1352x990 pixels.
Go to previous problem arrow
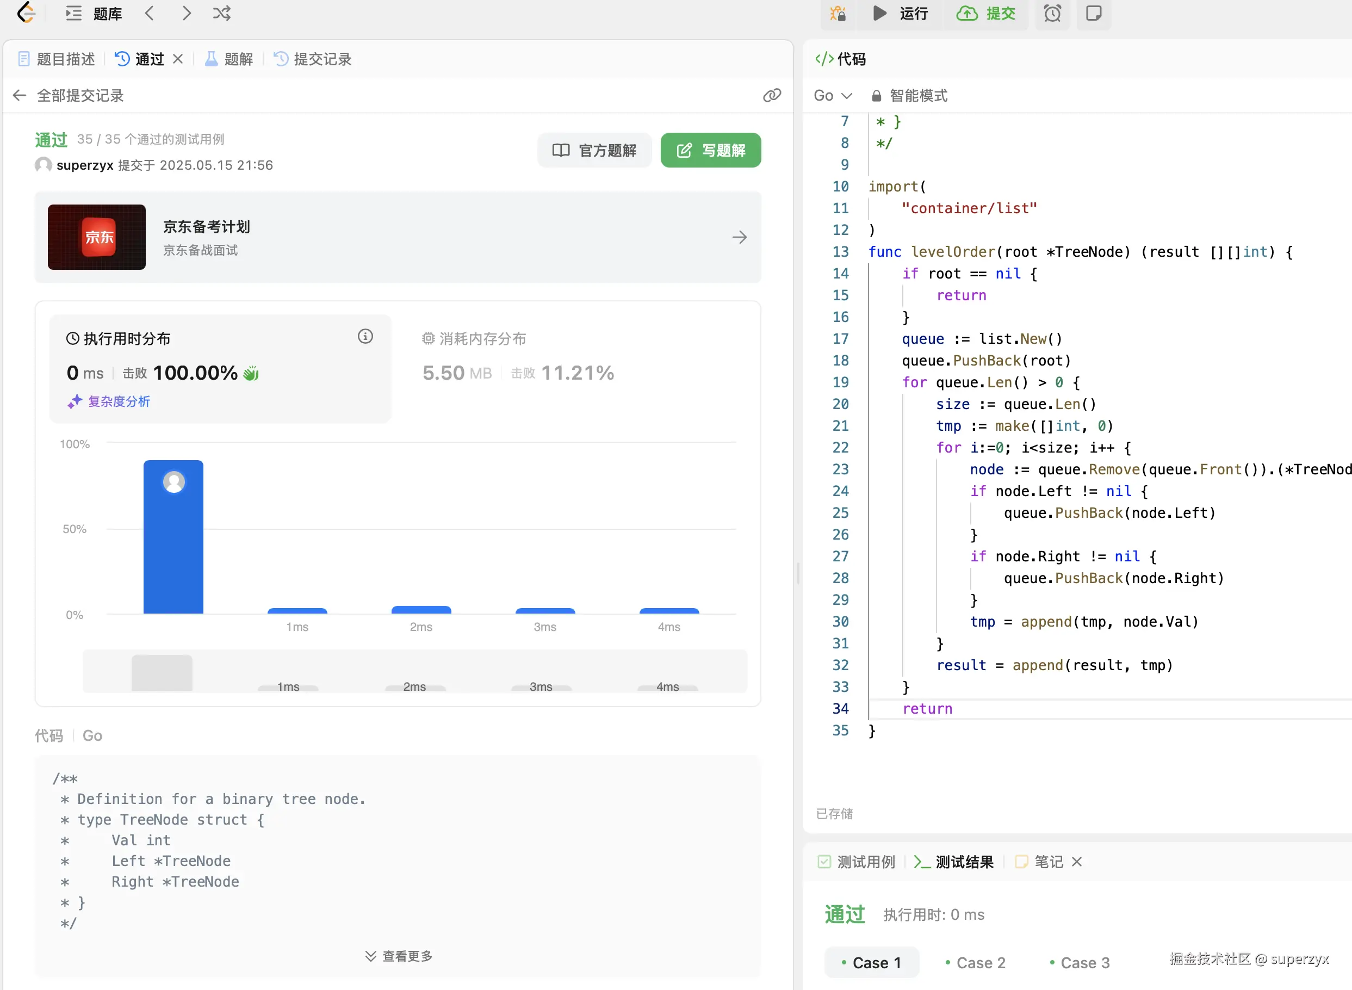pyautogui.click(x=150, y=13)
